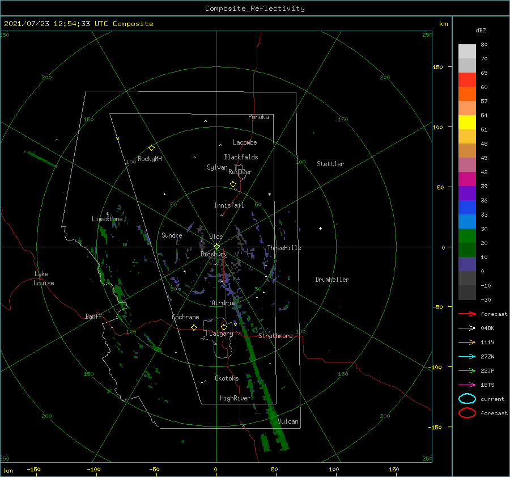The image size is (510, 477).
Task: Click yellow diamond marker beside RockyMH
Action: (151, 148)
